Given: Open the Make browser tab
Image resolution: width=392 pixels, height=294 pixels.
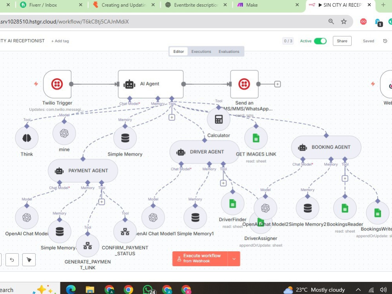Looking at the screenshot, I should 267,5.
